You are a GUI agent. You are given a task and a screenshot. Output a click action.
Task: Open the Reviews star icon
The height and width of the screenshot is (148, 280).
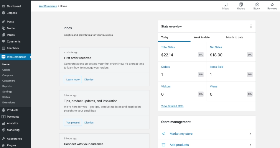[272, 4]
